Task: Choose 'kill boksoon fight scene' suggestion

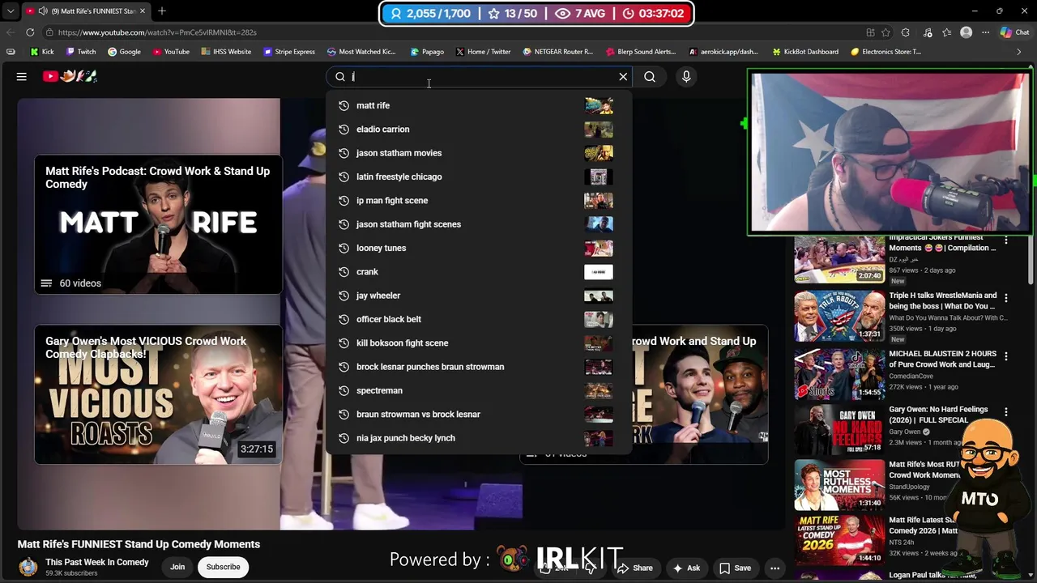Action: [479, 343]
